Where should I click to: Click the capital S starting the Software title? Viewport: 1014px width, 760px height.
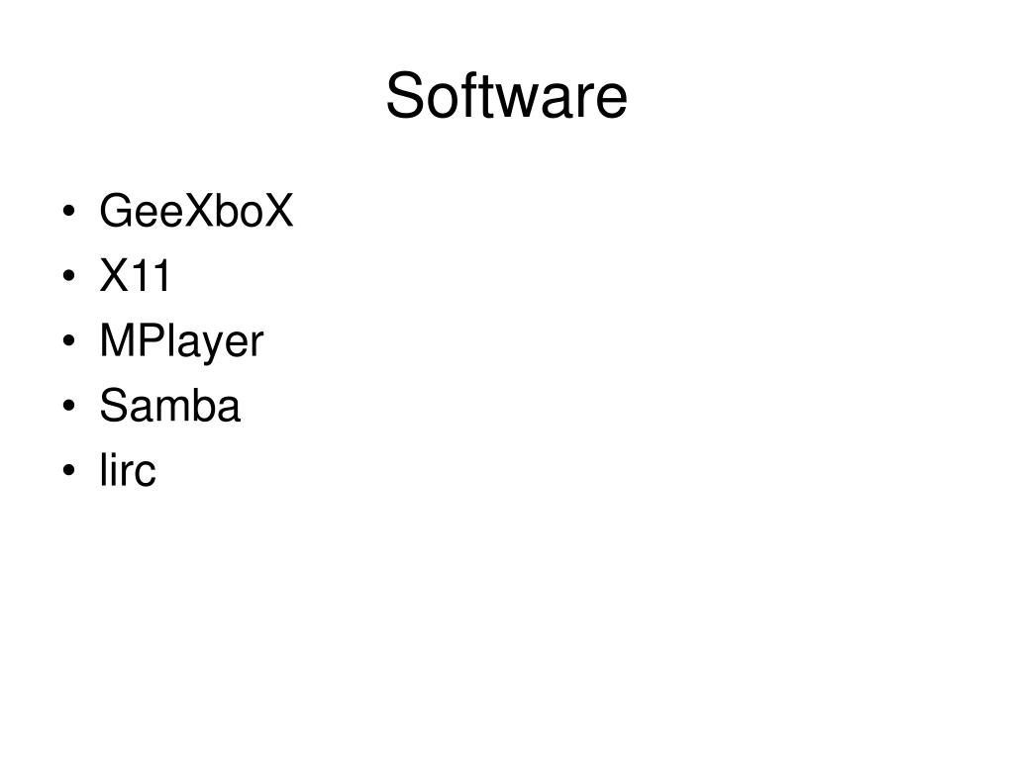[403, 96]
